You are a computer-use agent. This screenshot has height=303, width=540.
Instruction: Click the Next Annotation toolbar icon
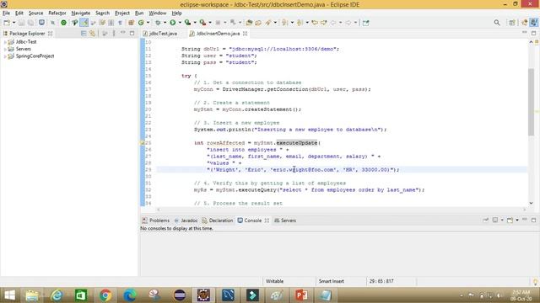(285, 23)
